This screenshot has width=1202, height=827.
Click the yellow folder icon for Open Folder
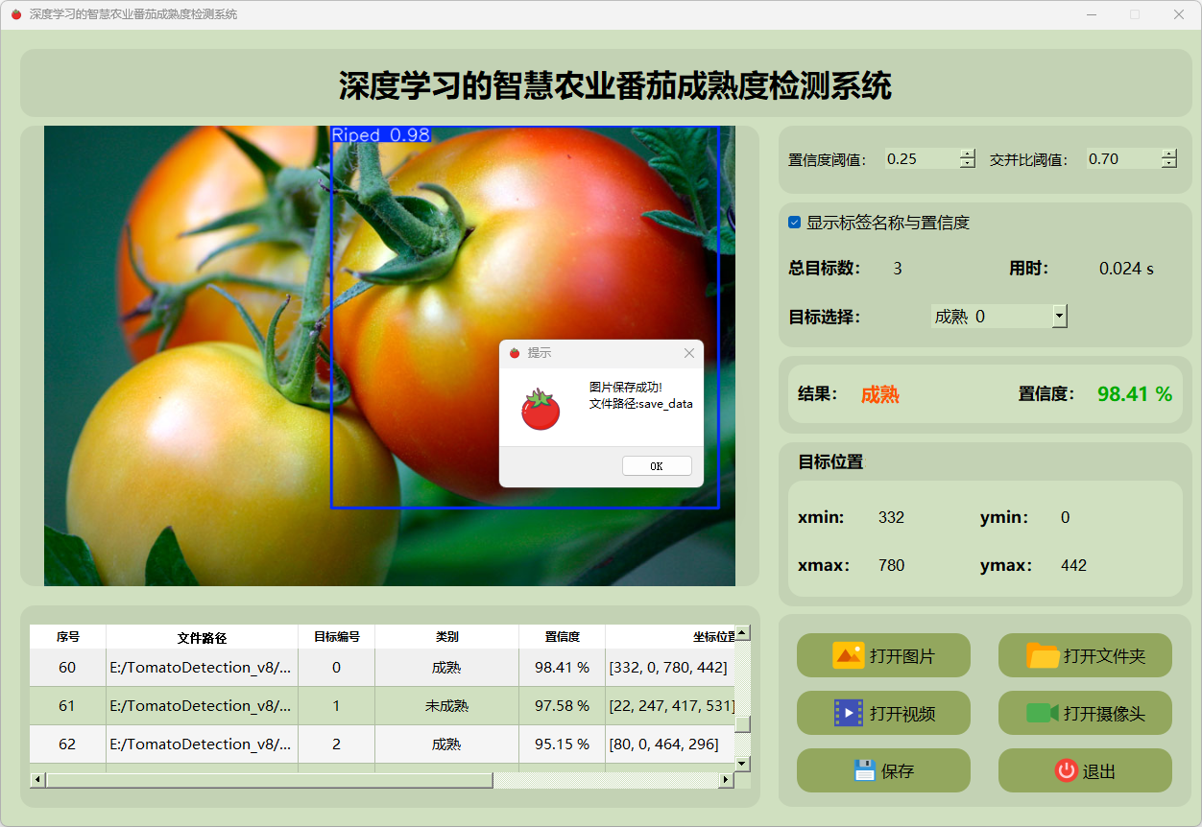(1043, 656)
